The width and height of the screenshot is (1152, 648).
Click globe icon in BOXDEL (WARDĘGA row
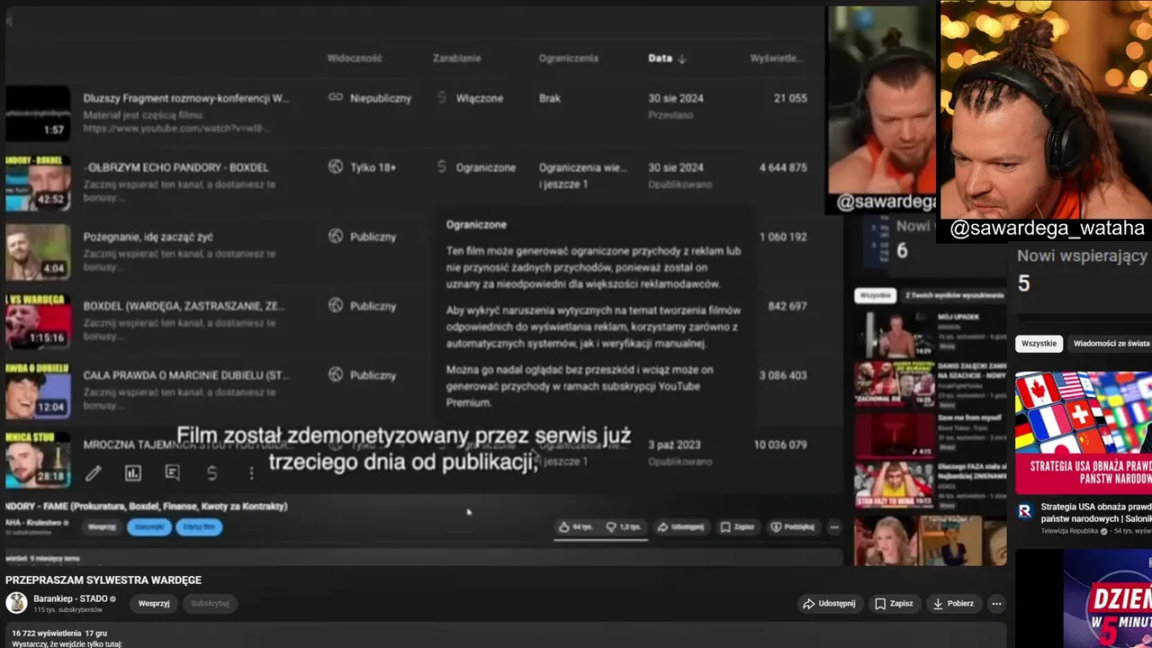pos(336,305)
